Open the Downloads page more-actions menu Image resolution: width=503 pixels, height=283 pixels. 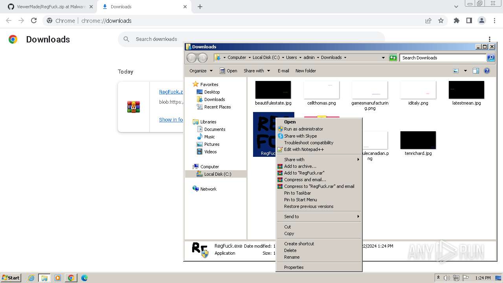[x=490, y=39]
